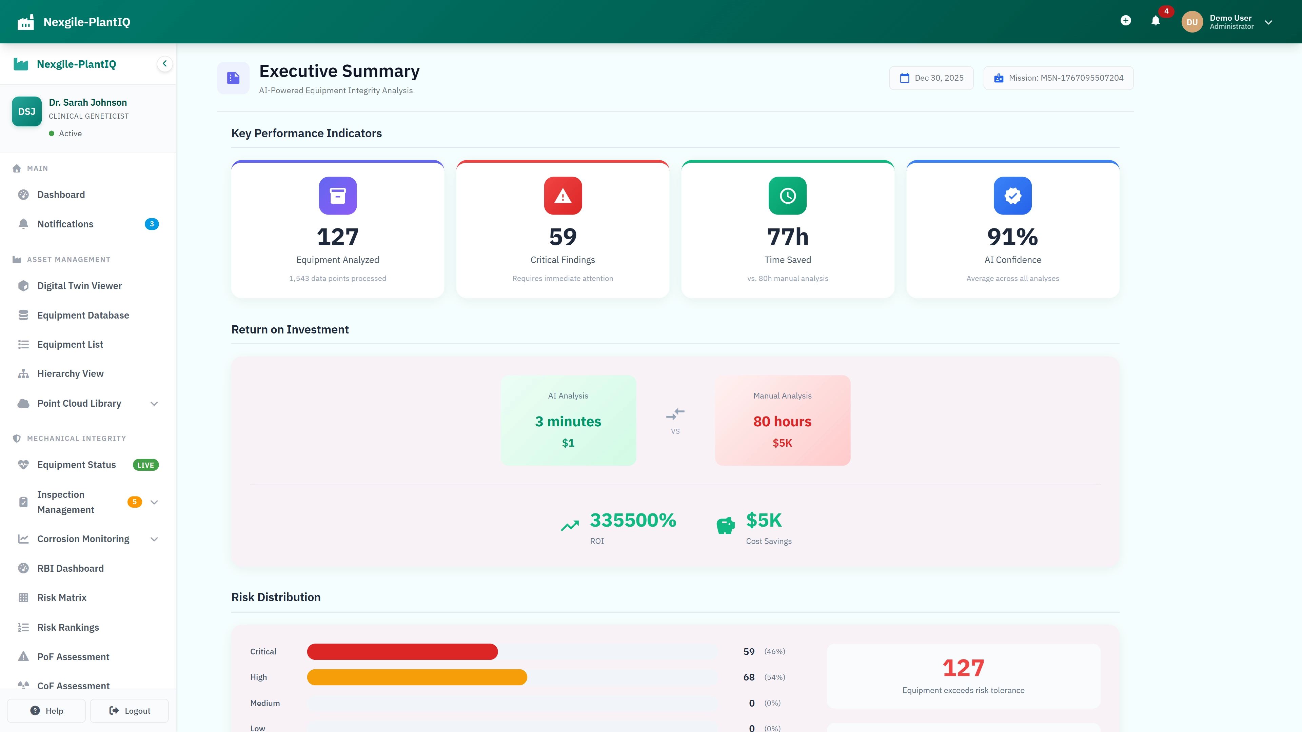Open the Dec 30, 2025 date selector
Image resolution: width=1302 pixels, height=732 pixels.
click(931, 78)
